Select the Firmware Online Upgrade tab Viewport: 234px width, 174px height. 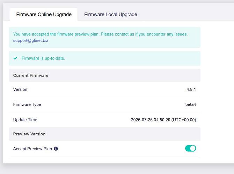pos(44,15)
